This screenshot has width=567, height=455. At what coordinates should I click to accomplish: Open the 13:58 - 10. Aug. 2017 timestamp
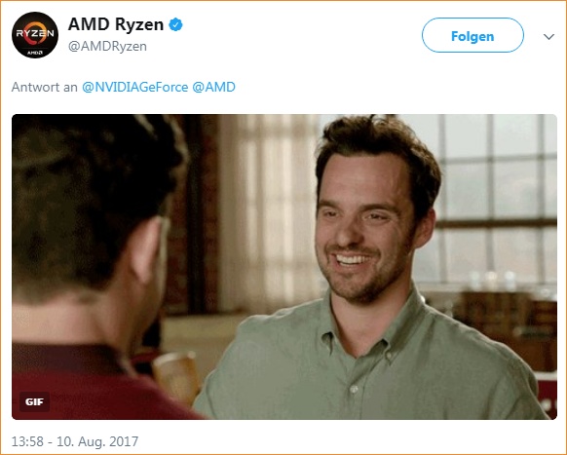pos(75,441)
